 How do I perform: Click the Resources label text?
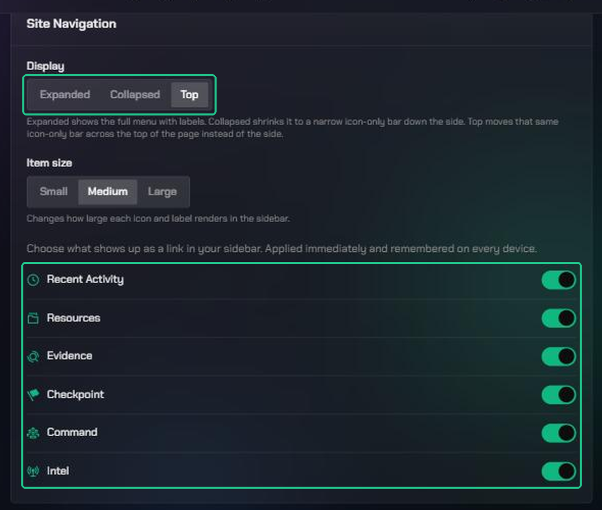(x=74, y=318)
